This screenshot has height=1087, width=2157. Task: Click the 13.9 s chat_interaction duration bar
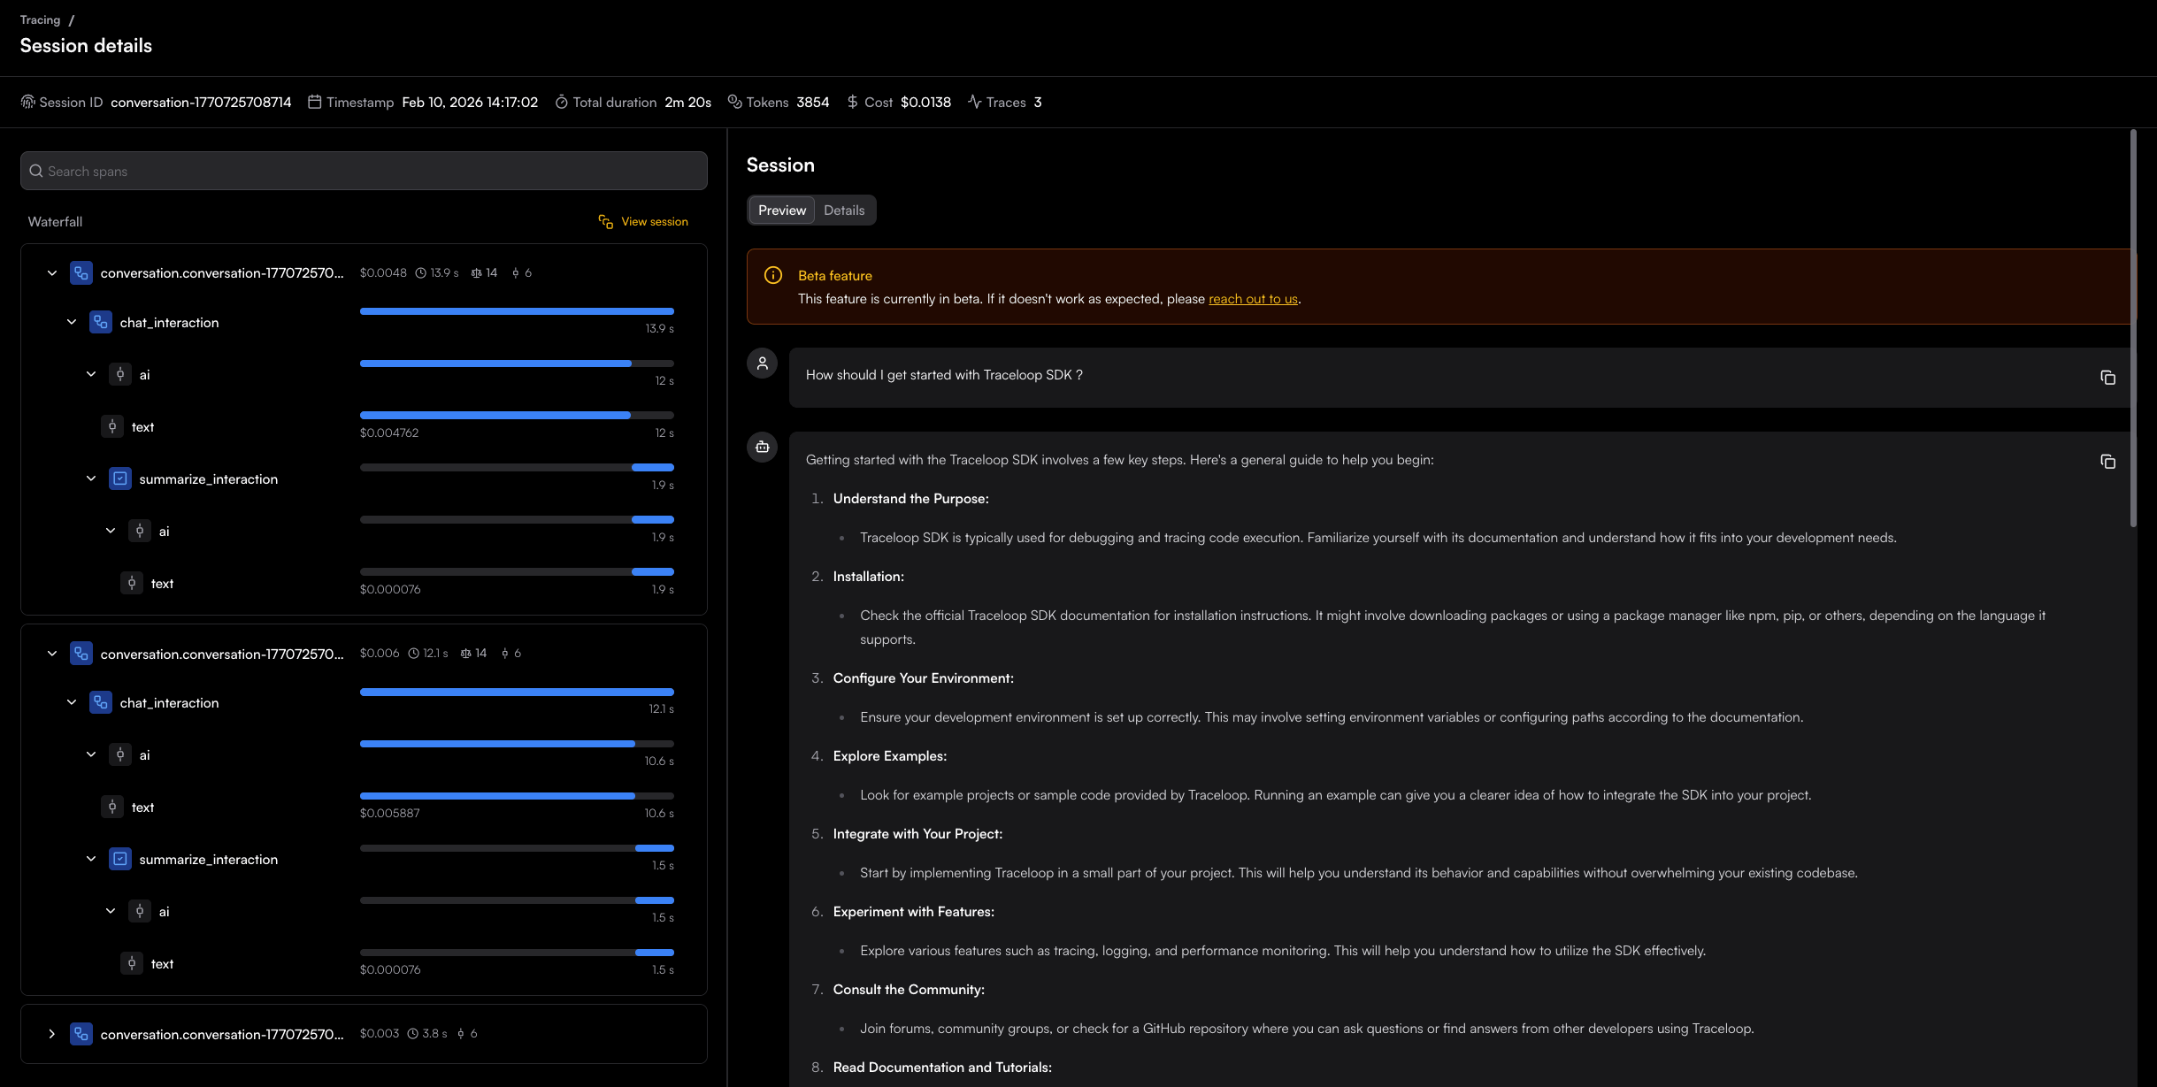click(x=517, y=311)
